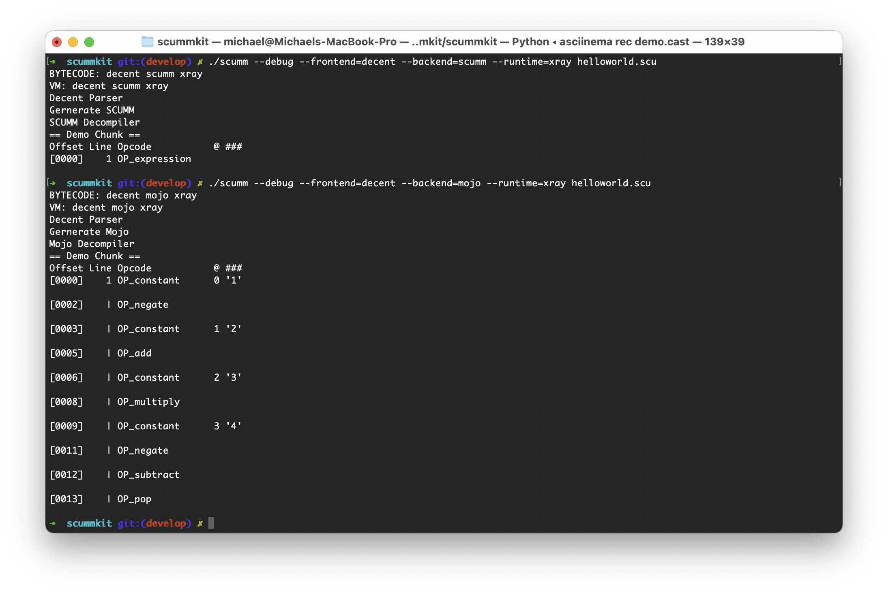Image resolution: width=888 pixels, height=593 pixels.
Task: Click the green zoom traffic light
Action: click(90, 42)
